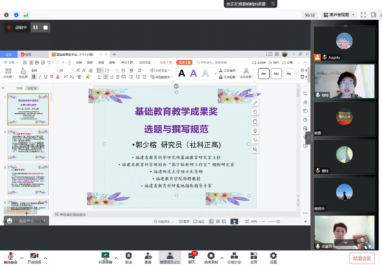The height and width of the screenshot is (265, 382).
Task: Expand video options arrow beside camera
Action: point(46,258)
